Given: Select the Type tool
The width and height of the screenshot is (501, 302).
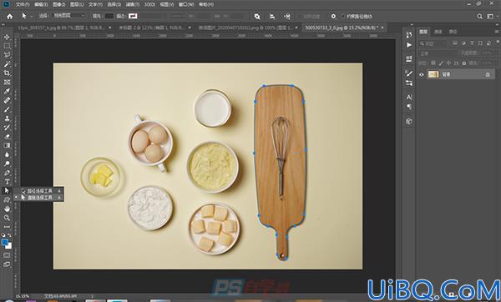Looking at the screenshot, I should 7,182.
